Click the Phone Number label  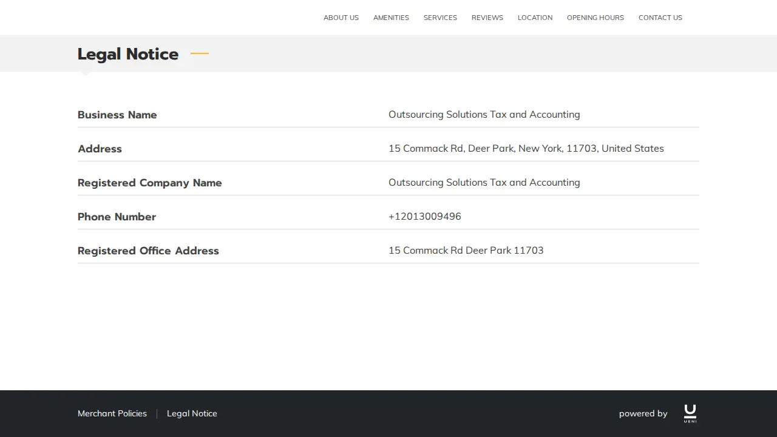click(117, 217)
